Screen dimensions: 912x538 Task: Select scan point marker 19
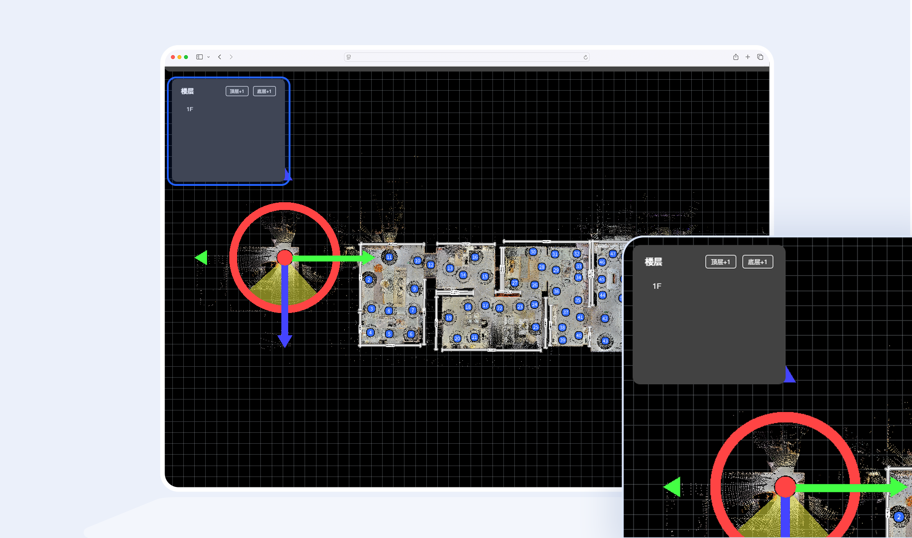[449, 318]
